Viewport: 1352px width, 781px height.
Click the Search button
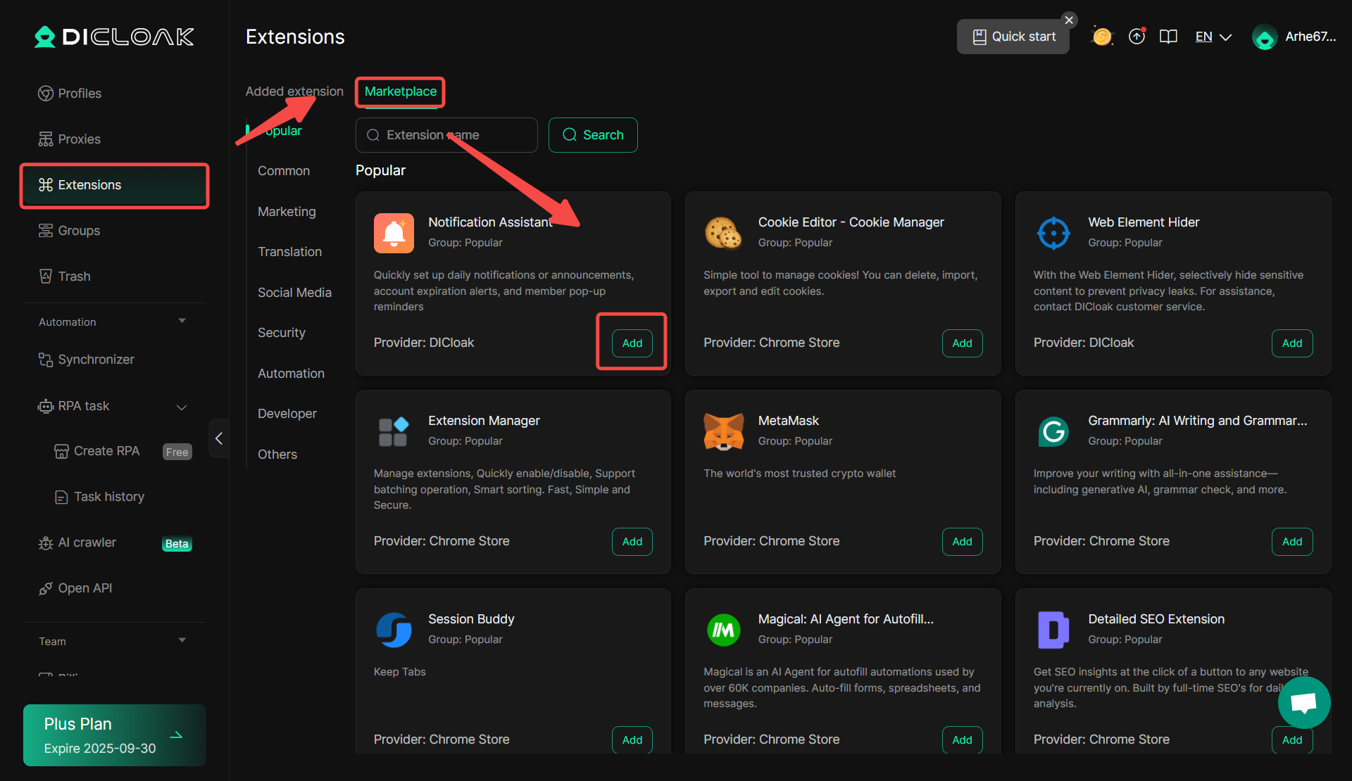pos(593,135)
